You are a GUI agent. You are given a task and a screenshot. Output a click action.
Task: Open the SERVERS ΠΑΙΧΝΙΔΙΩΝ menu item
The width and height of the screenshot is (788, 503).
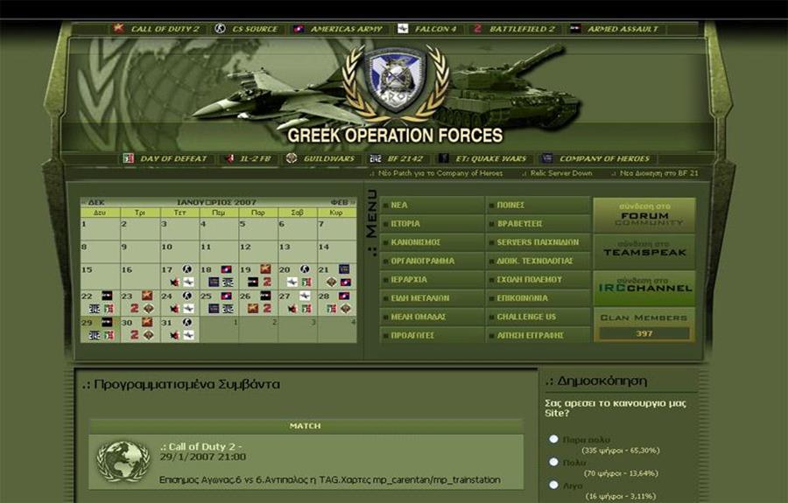click(538, 242)
